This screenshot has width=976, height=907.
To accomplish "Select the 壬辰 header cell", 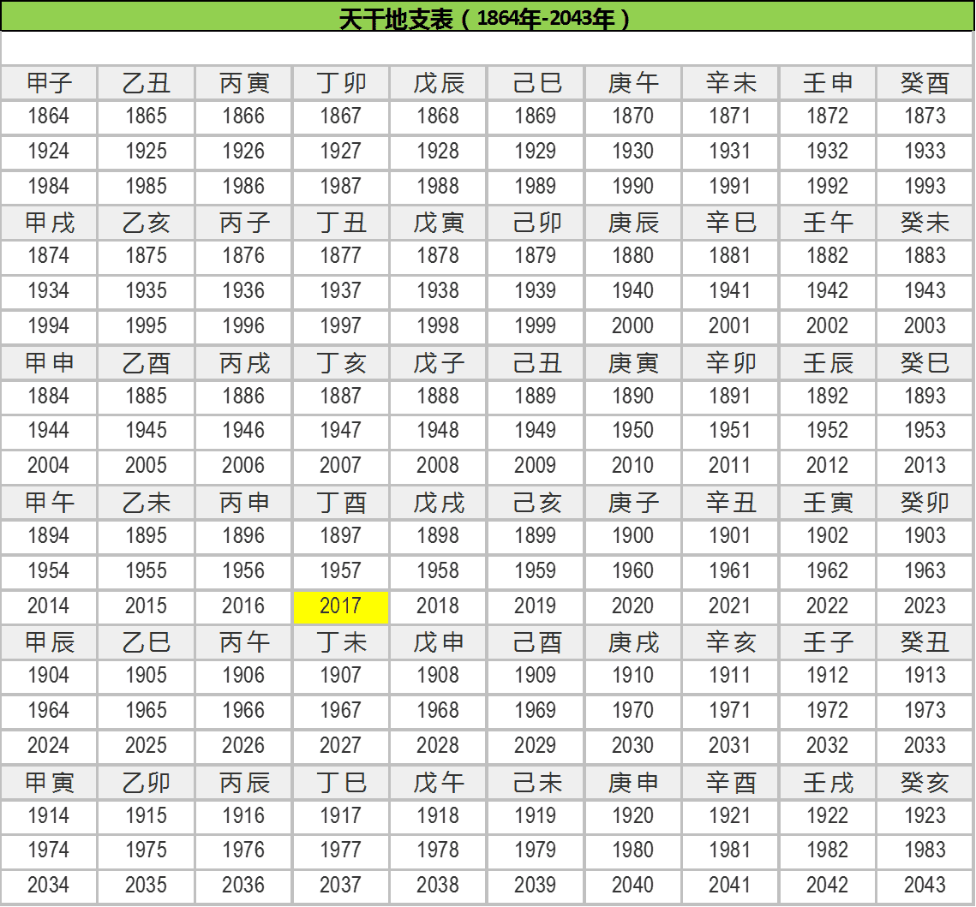I will point(827,362).
